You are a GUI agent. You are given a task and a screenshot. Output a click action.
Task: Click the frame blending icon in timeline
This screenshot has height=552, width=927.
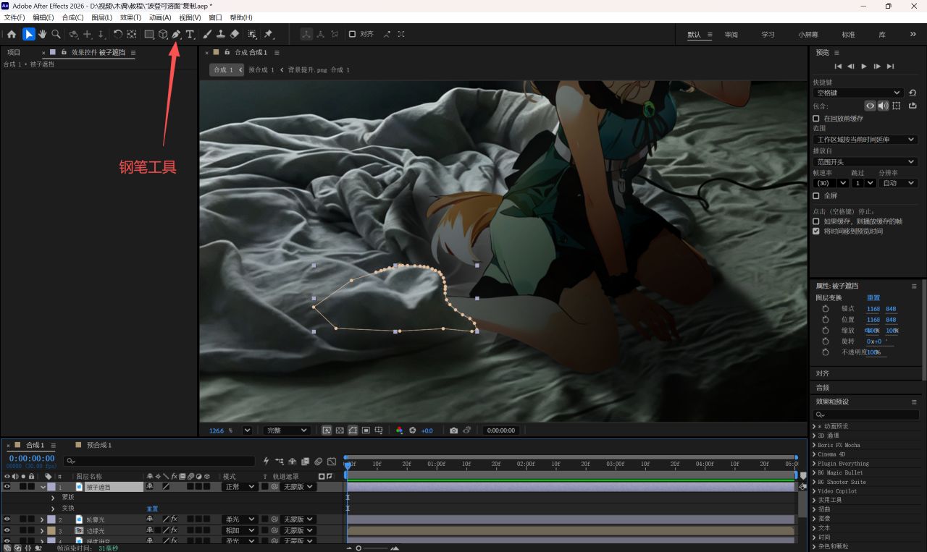tap(306, 461)
